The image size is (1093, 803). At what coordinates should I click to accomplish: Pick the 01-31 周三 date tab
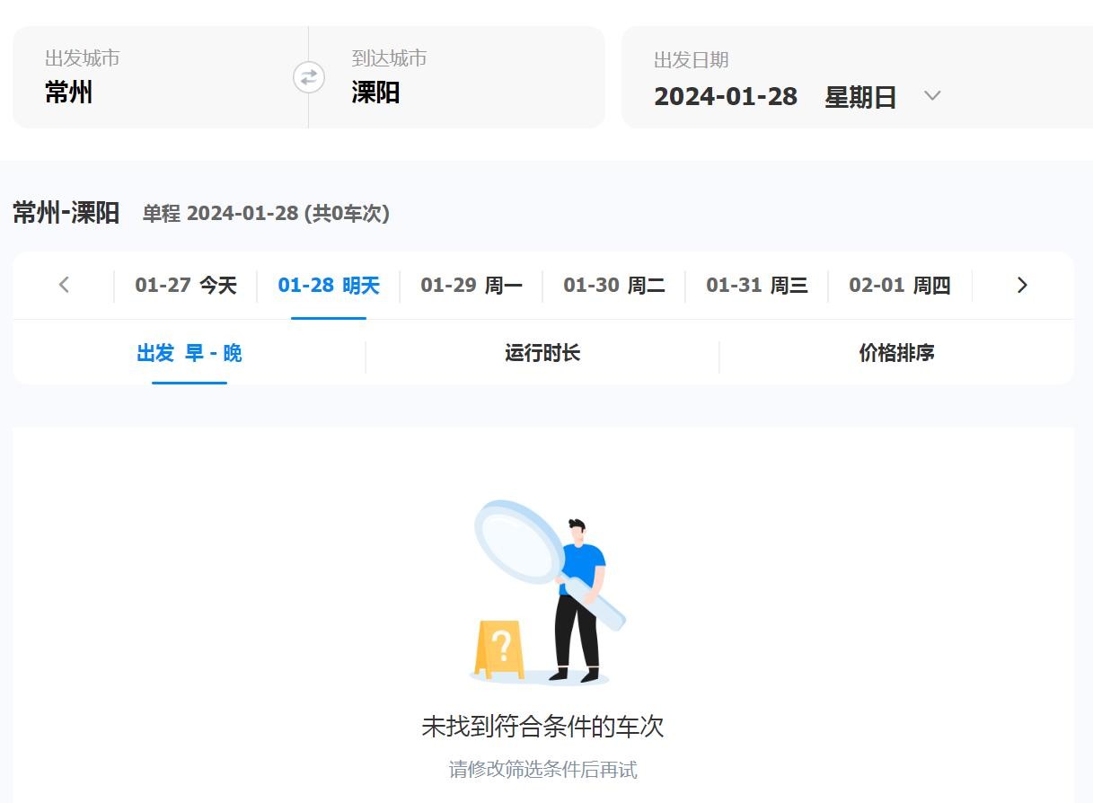(756, 286)
